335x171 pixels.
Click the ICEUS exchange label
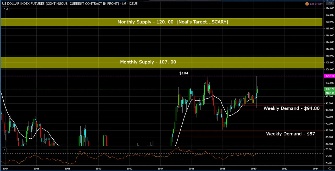(133, 4)
